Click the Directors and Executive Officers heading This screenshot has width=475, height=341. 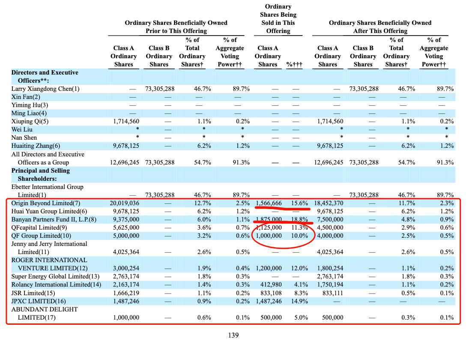(45, 76)
